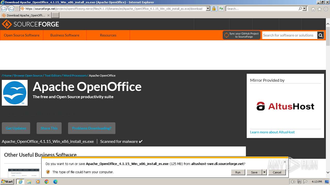The height and width of the screenshot is (185, 330).
Task: Click the AltusHost mirror logo
Action: 285,106
